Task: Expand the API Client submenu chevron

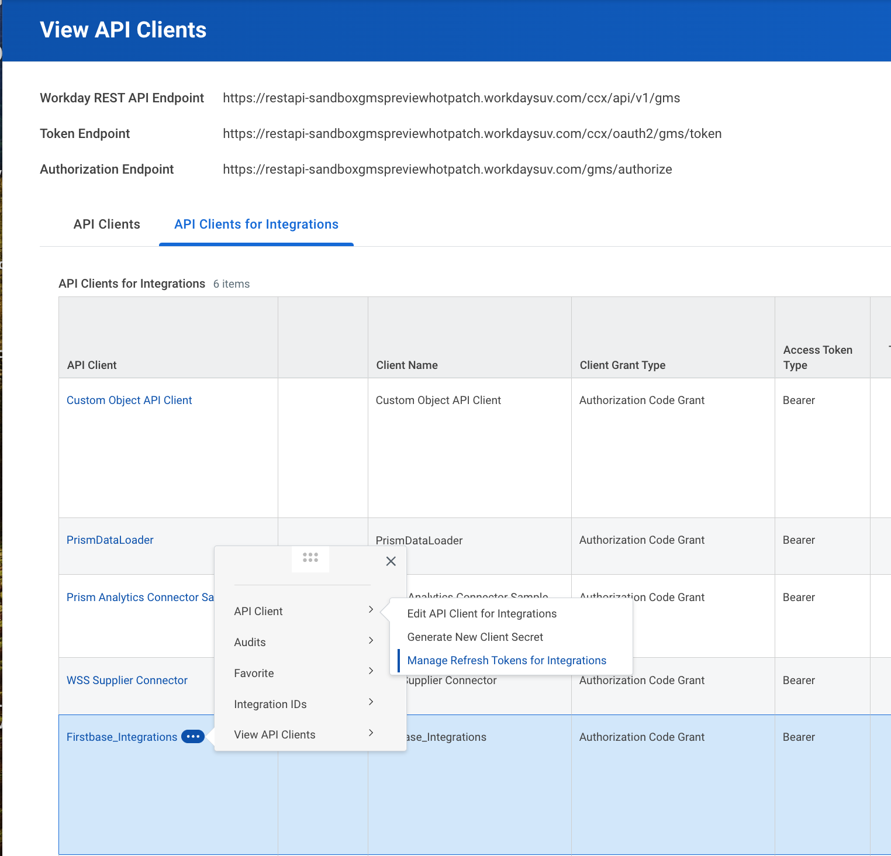Action: point(371,610)
